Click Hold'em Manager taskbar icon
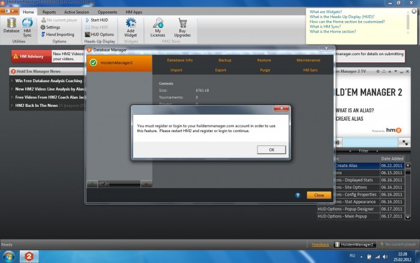This screenshot has width=420, height=263. coord(29,256)
